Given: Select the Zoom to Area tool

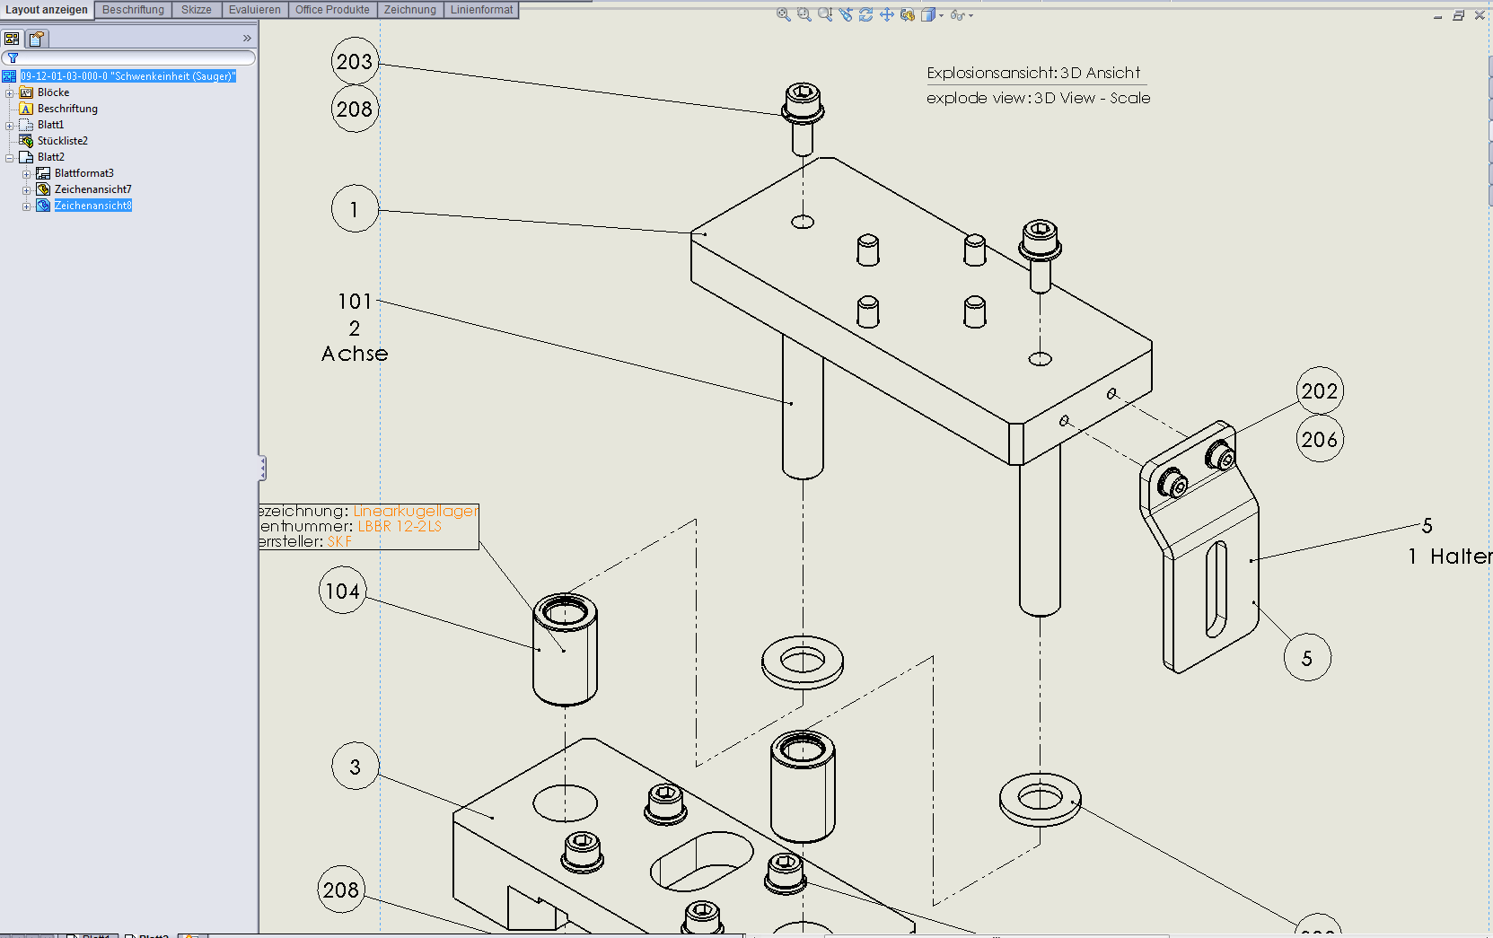Looking at the screenshot, I should click(804, 14).
